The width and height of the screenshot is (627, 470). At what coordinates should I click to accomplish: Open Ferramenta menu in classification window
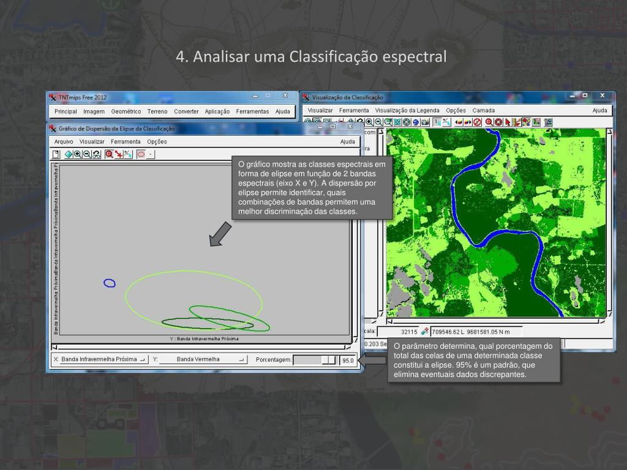[354, 110]
